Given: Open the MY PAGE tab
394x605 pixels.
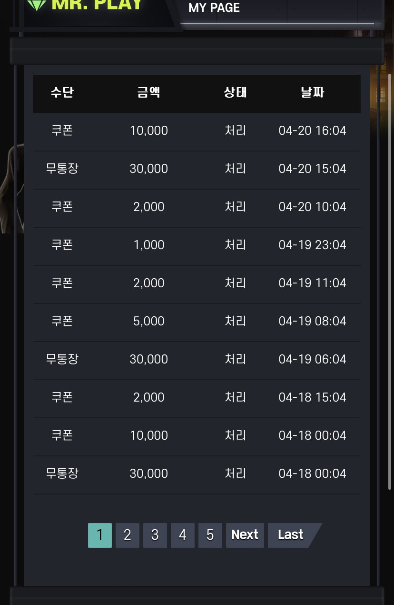Looking at the screenshot, I should pos(214,8).
